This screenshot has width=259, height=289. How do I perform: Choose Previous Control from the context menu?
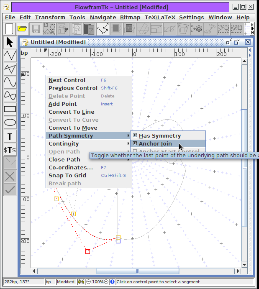(x=89, y=88)
